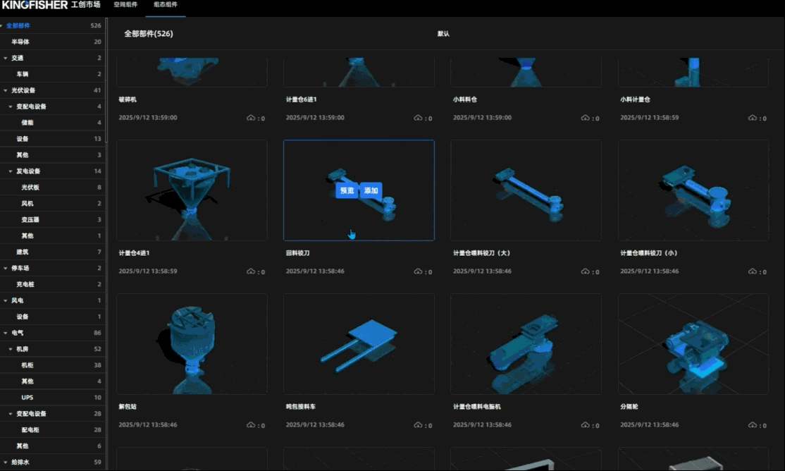This screenshot has width=785, height=471.
Task: Open the 分隔轮 thumbnail
Action: pos(693,343)
